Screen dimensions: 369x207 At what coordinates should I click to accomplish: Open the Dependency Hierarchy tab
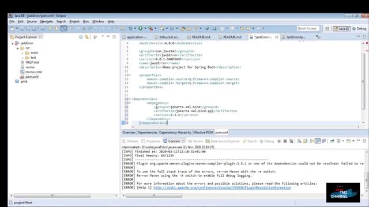[x=175, y=133]
